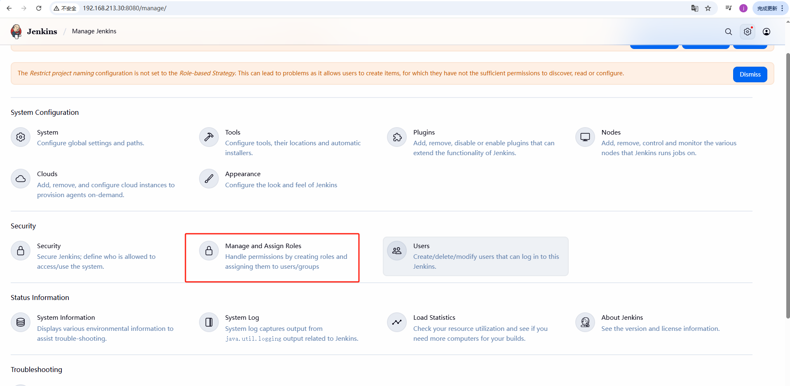
Task: Click 'Configure global settings and paths.' description
Action: (x=91, y=143)
